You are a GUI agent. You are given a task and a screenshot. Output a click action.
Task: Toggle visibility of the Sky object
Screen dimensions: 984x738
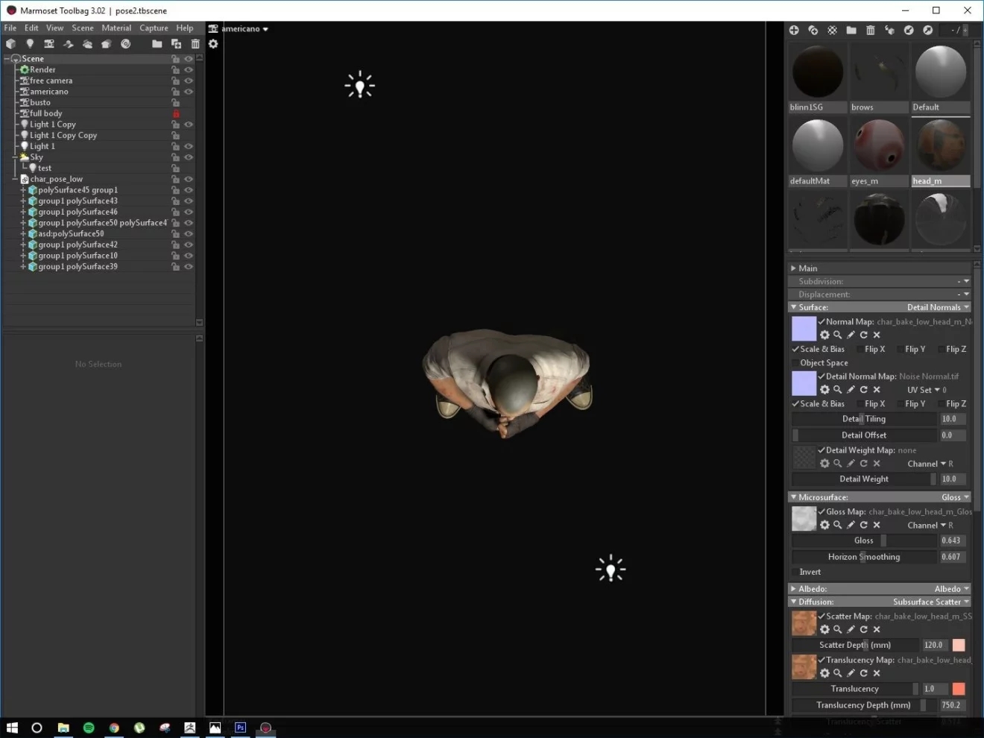point(189,158)
